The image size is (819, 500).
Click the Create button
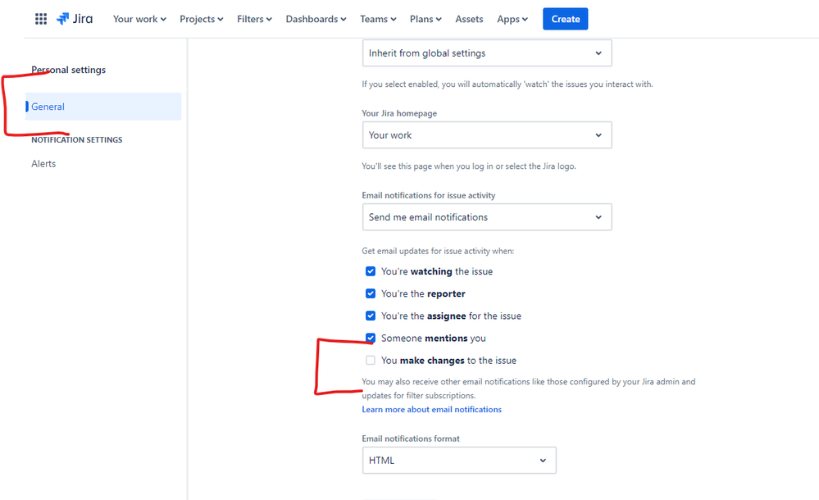point(565,19)
